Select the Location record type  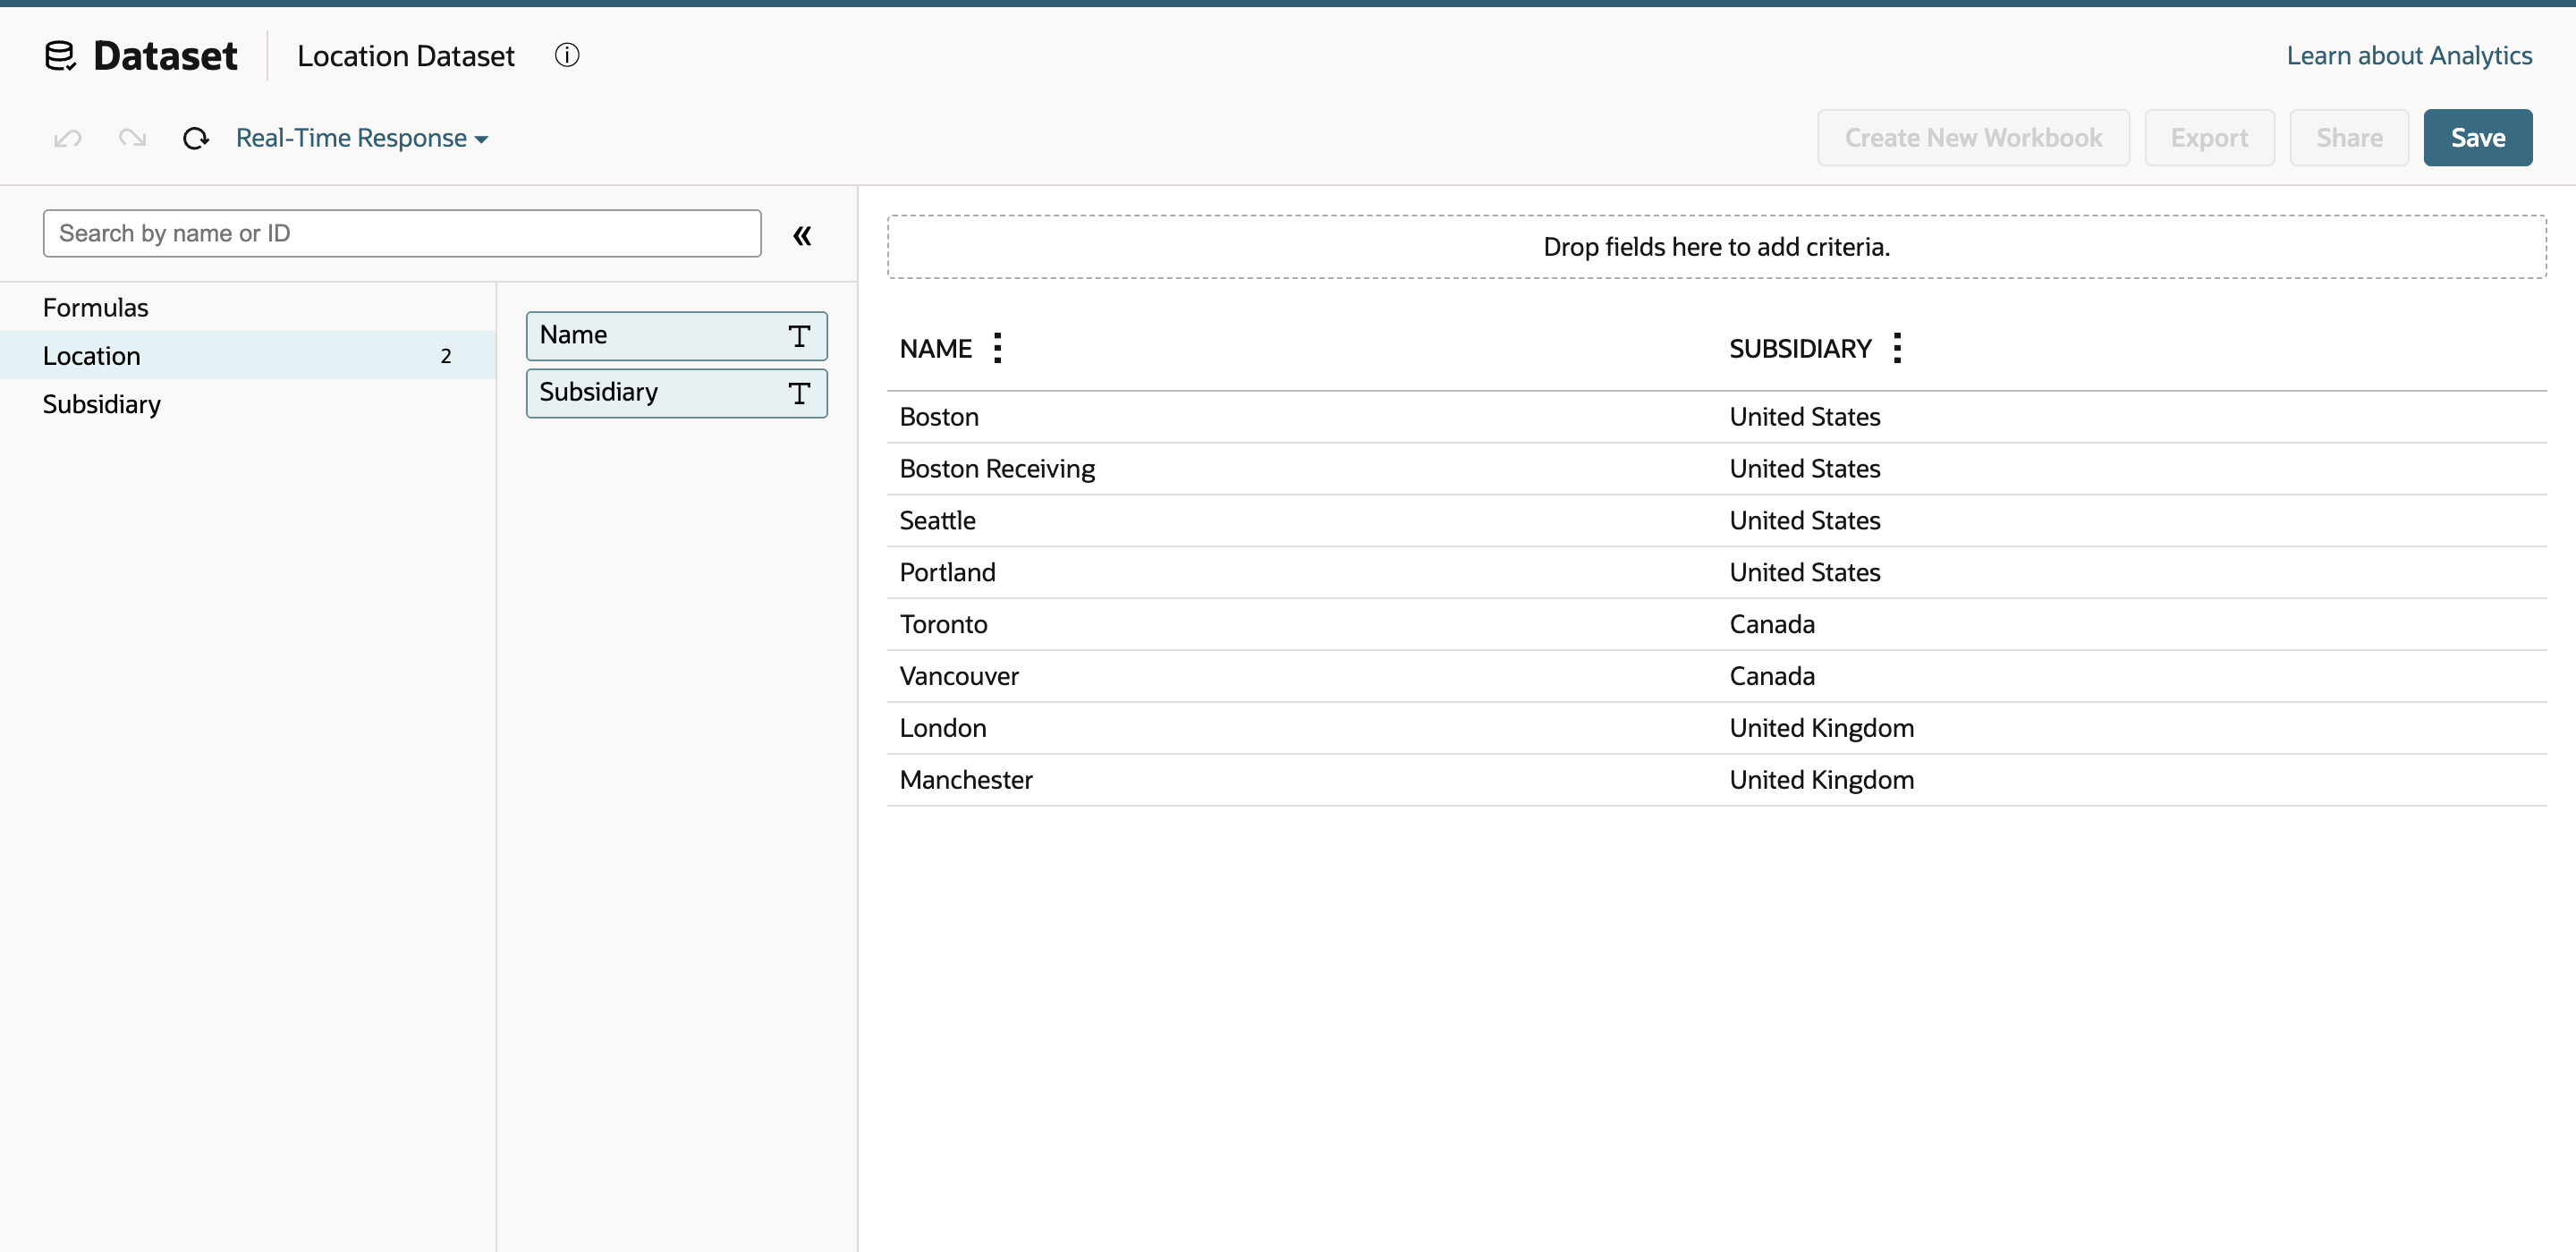pyautogui.click(x=248, y=355)
